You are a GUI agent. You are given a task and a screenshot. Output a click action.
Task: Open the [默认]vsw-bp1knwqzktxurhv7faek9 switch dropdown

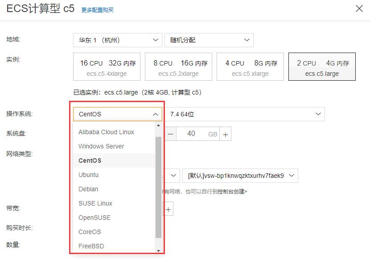click(239, 175)
